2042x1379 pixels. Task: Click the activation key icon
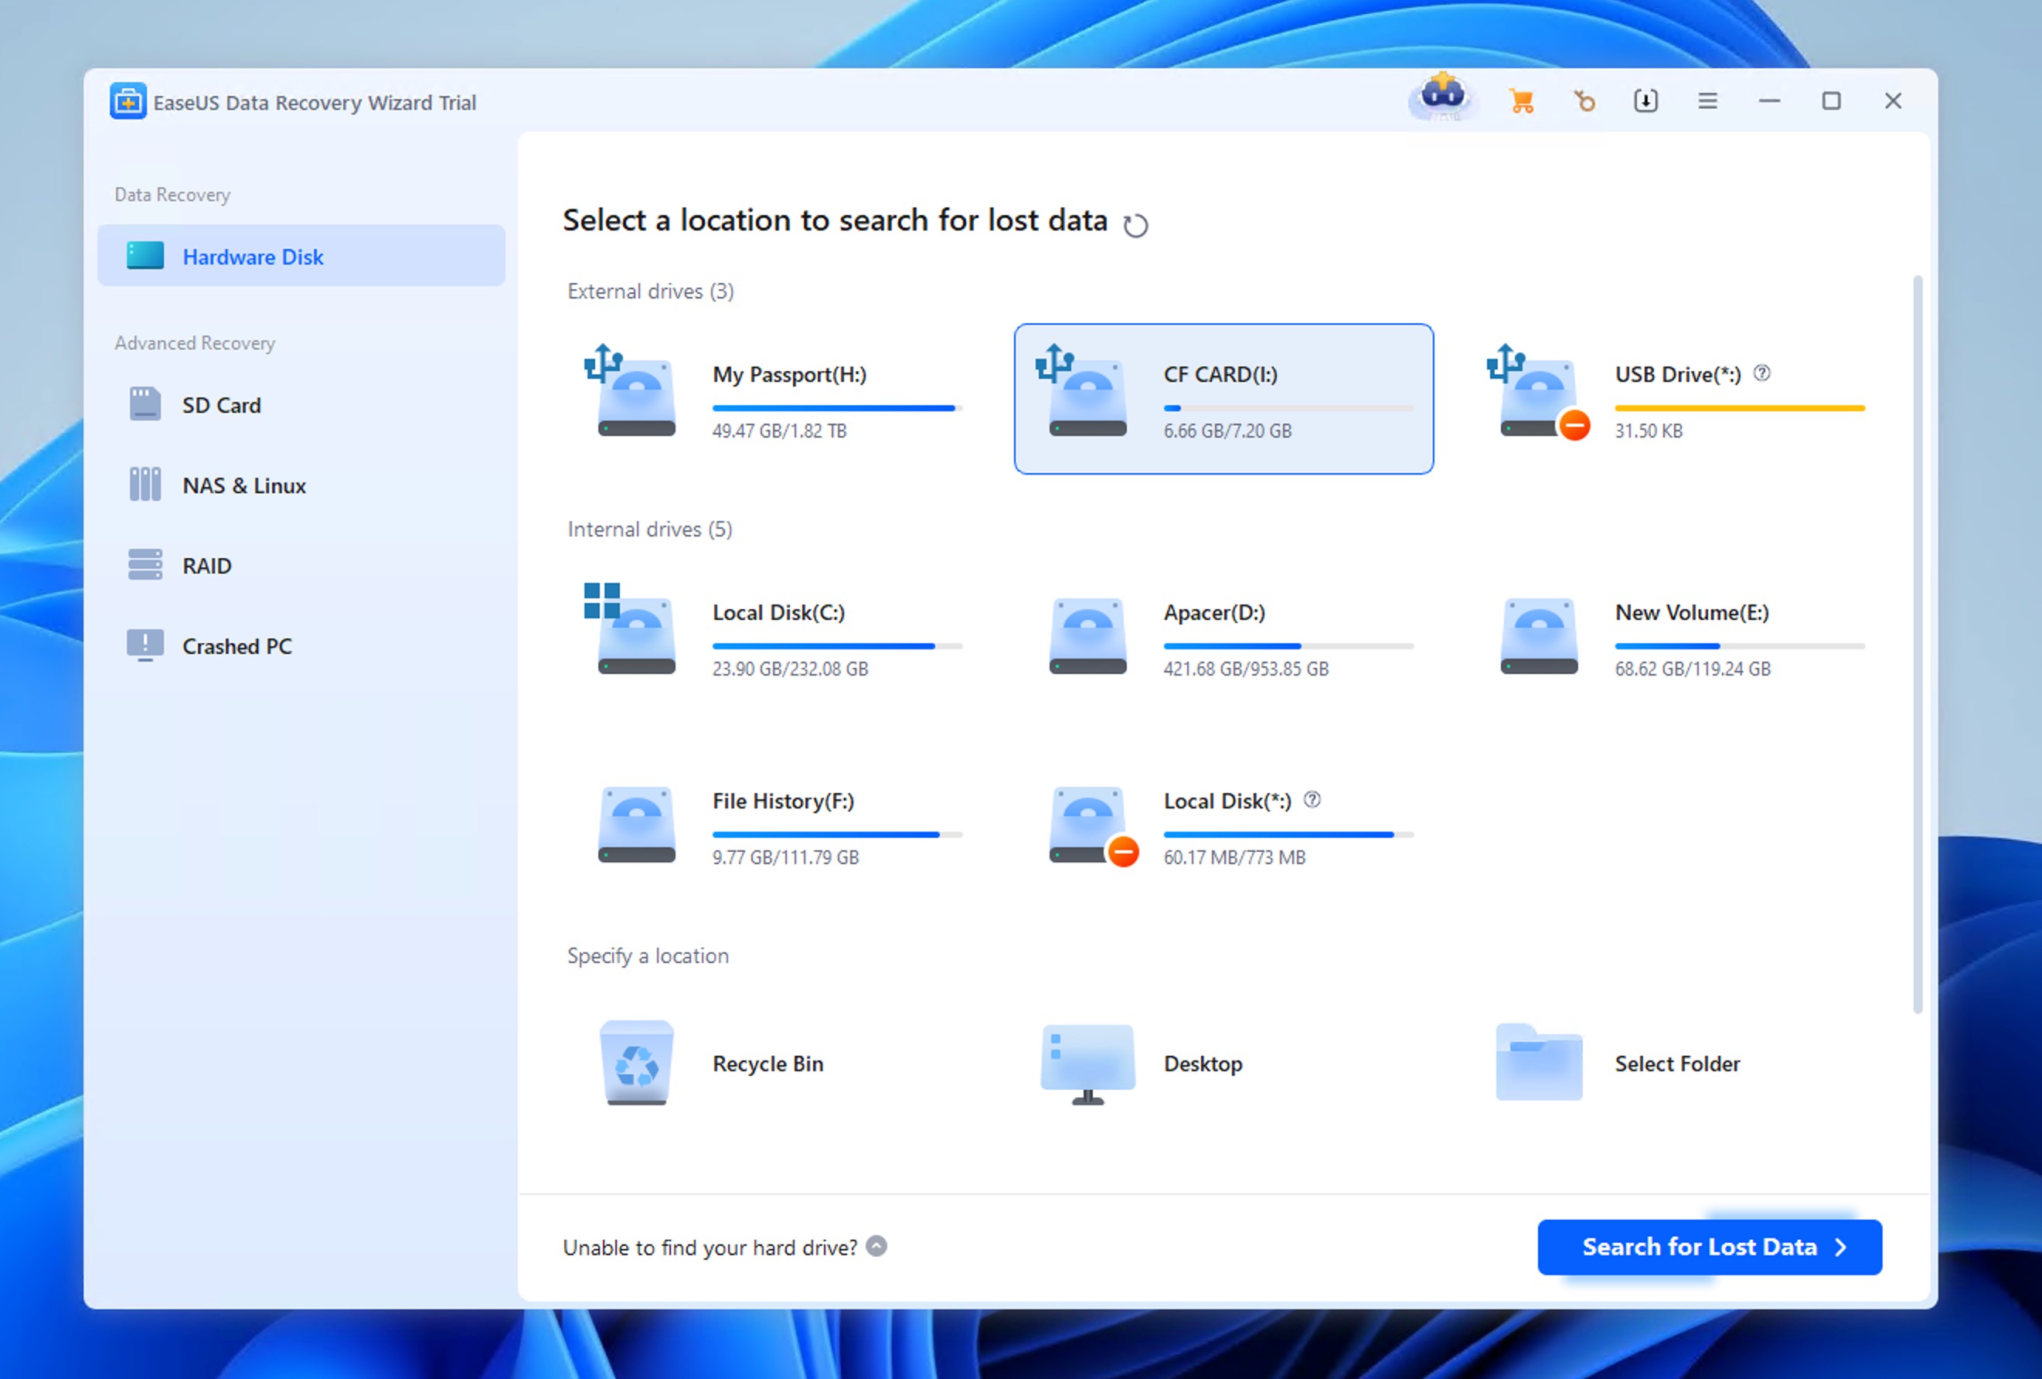point(1584,102)
